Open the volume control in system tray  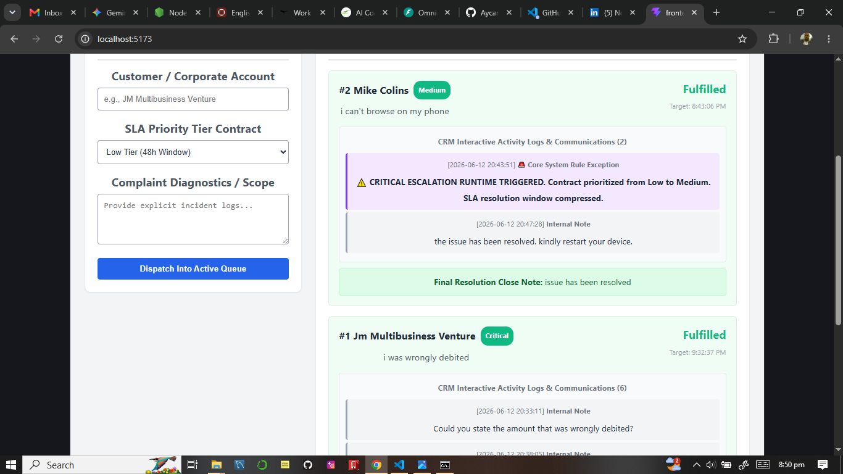(710, 465)
